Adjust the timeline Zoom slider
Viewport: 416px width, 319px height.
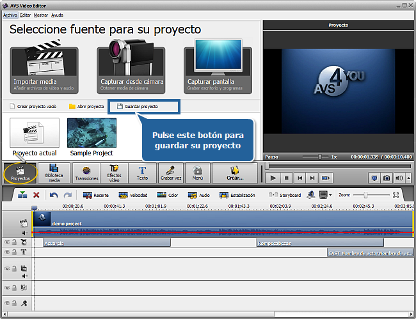(x=365, y=195)
